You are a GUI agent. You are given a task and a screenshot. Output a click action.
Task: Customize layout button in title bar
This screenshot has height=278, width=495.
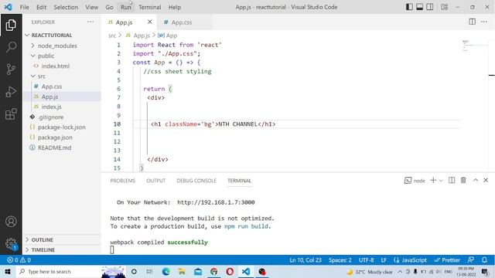[x=445, y=7]
